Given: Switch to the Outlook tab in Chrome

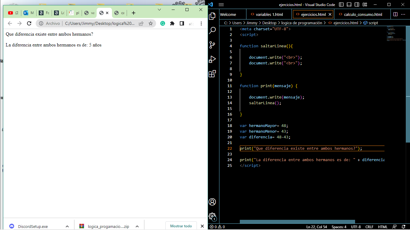Looking at the screenshot, I should 29,13.
